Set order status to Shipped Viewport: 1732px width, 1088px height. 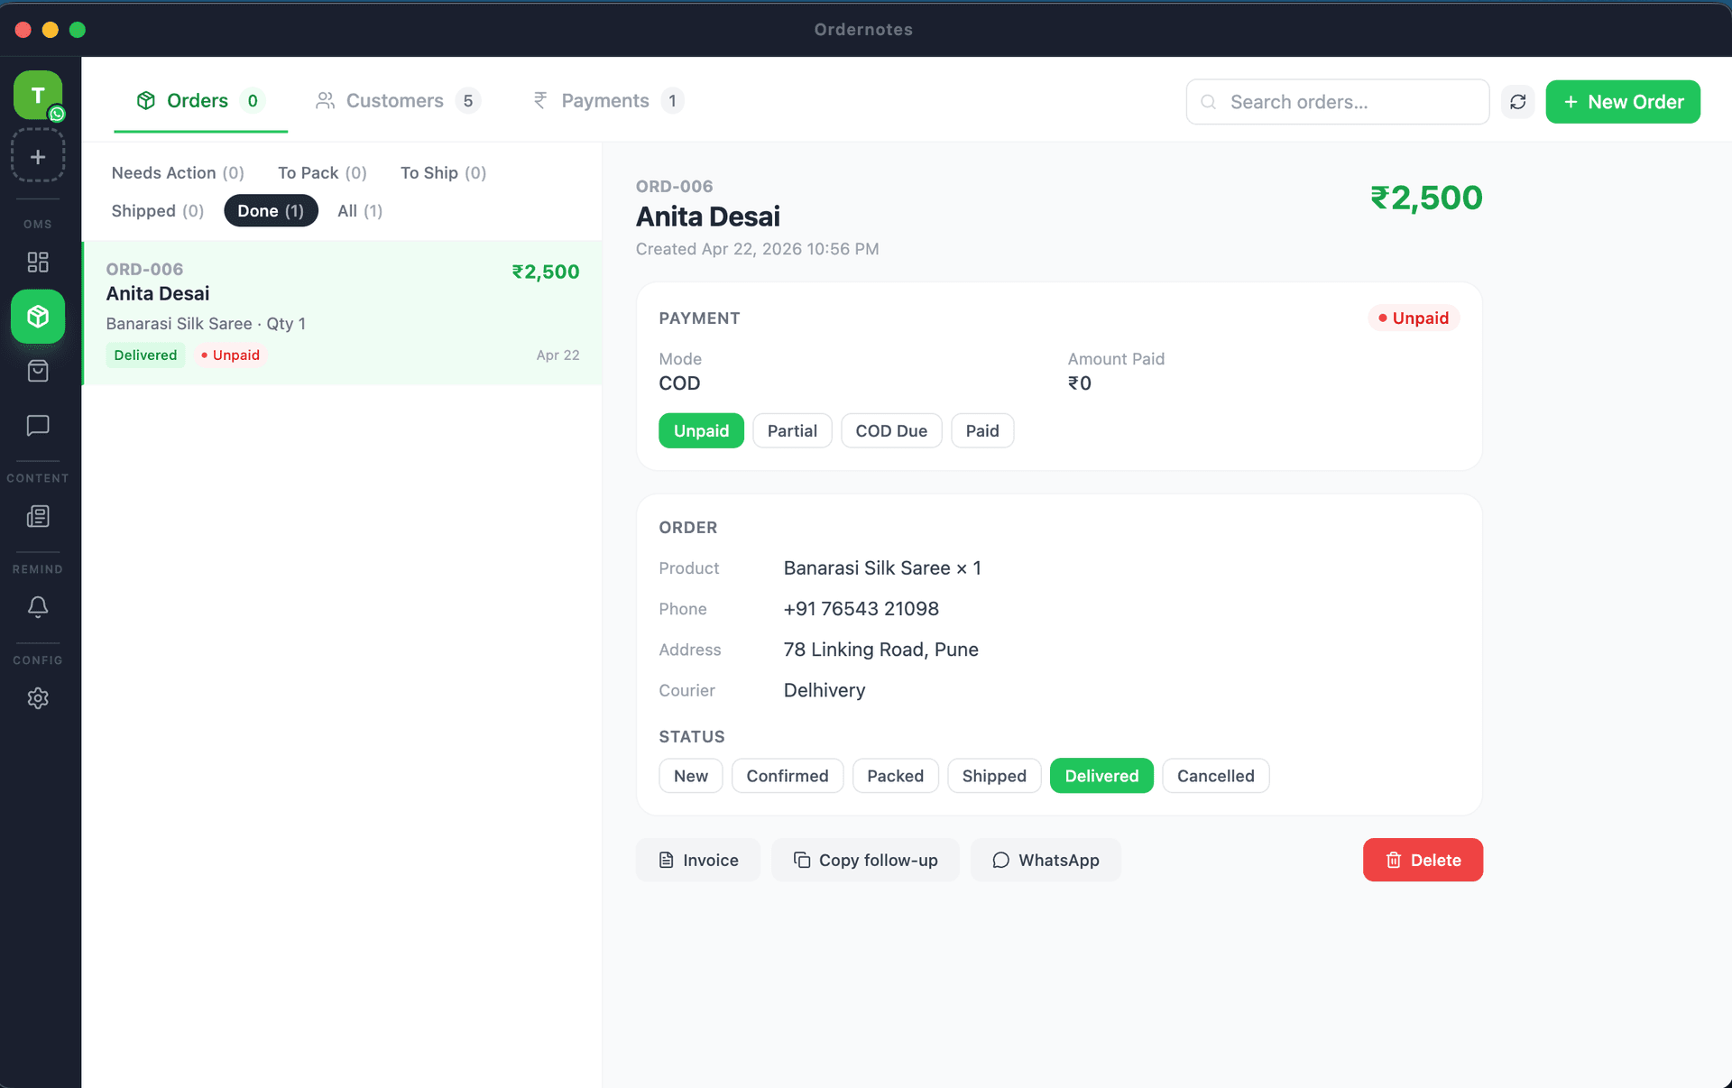[x=993, y=776]
